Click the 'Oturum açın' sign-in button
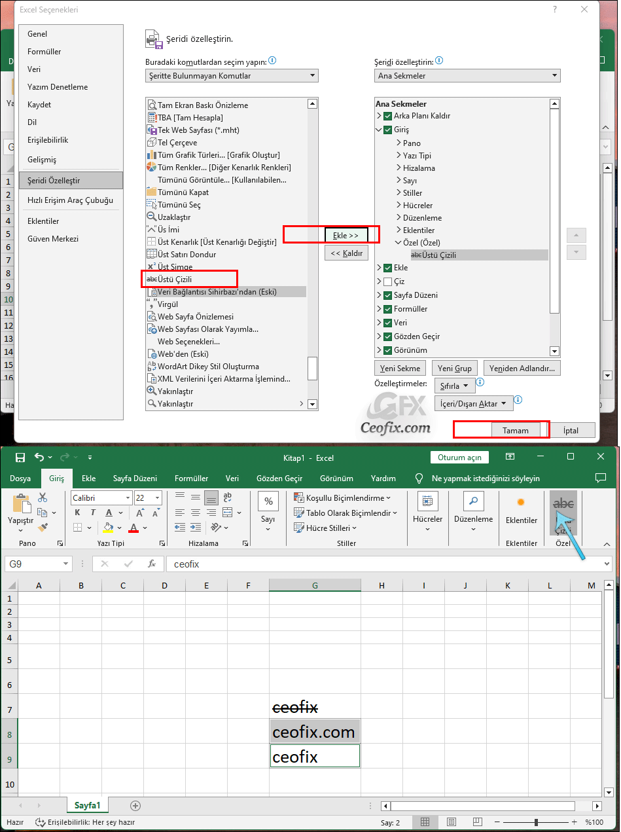This screenshot has height=832, width=621. click(x=459, y=457)
